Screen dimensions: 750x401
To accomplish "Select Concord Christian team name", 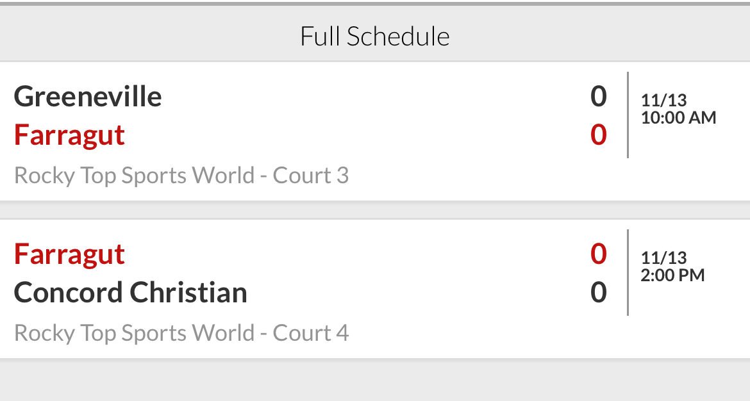I will point(130,293).
